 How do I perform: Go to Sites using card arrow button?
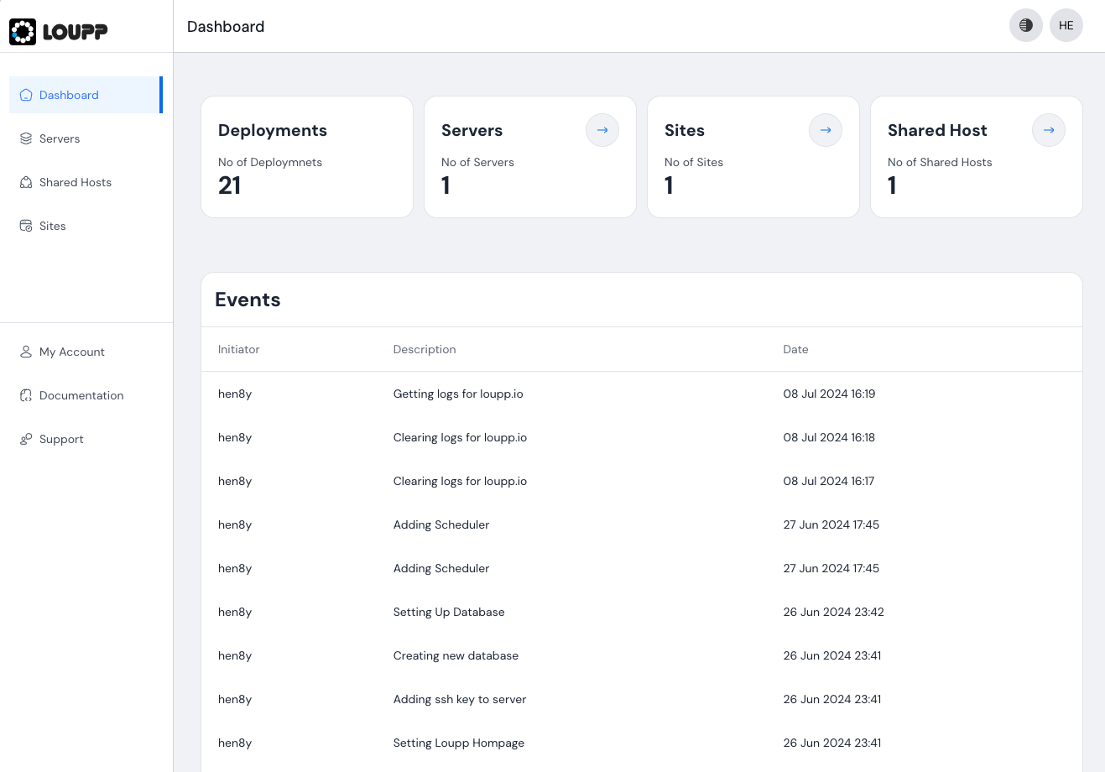coord(825,130)
